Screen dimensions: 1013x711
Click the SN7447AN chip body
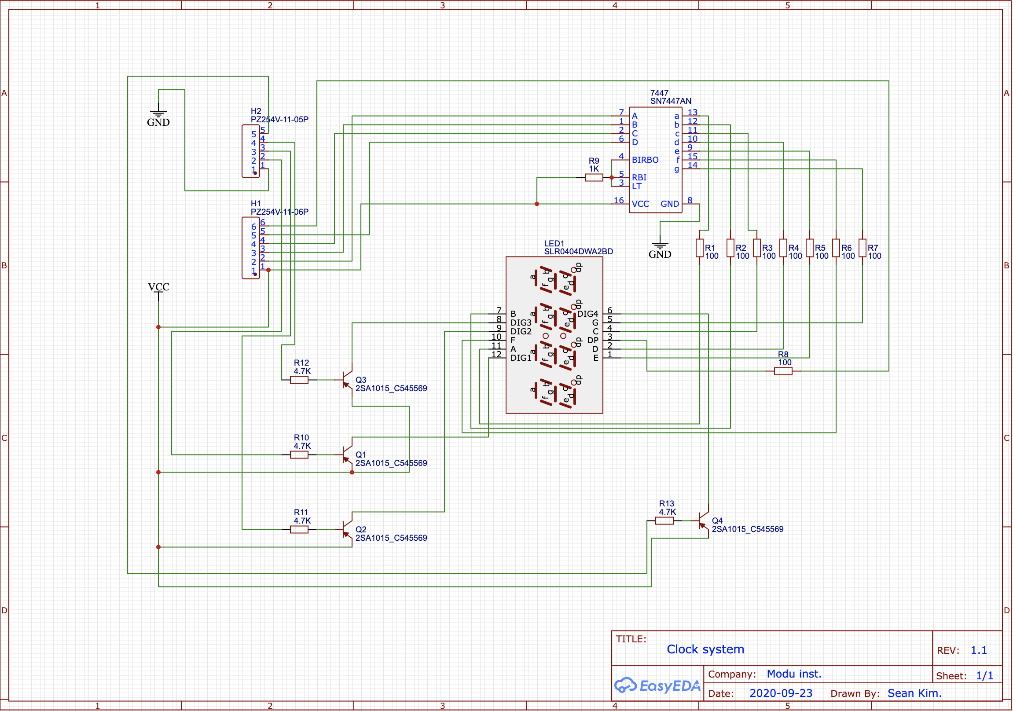point(656,160)
